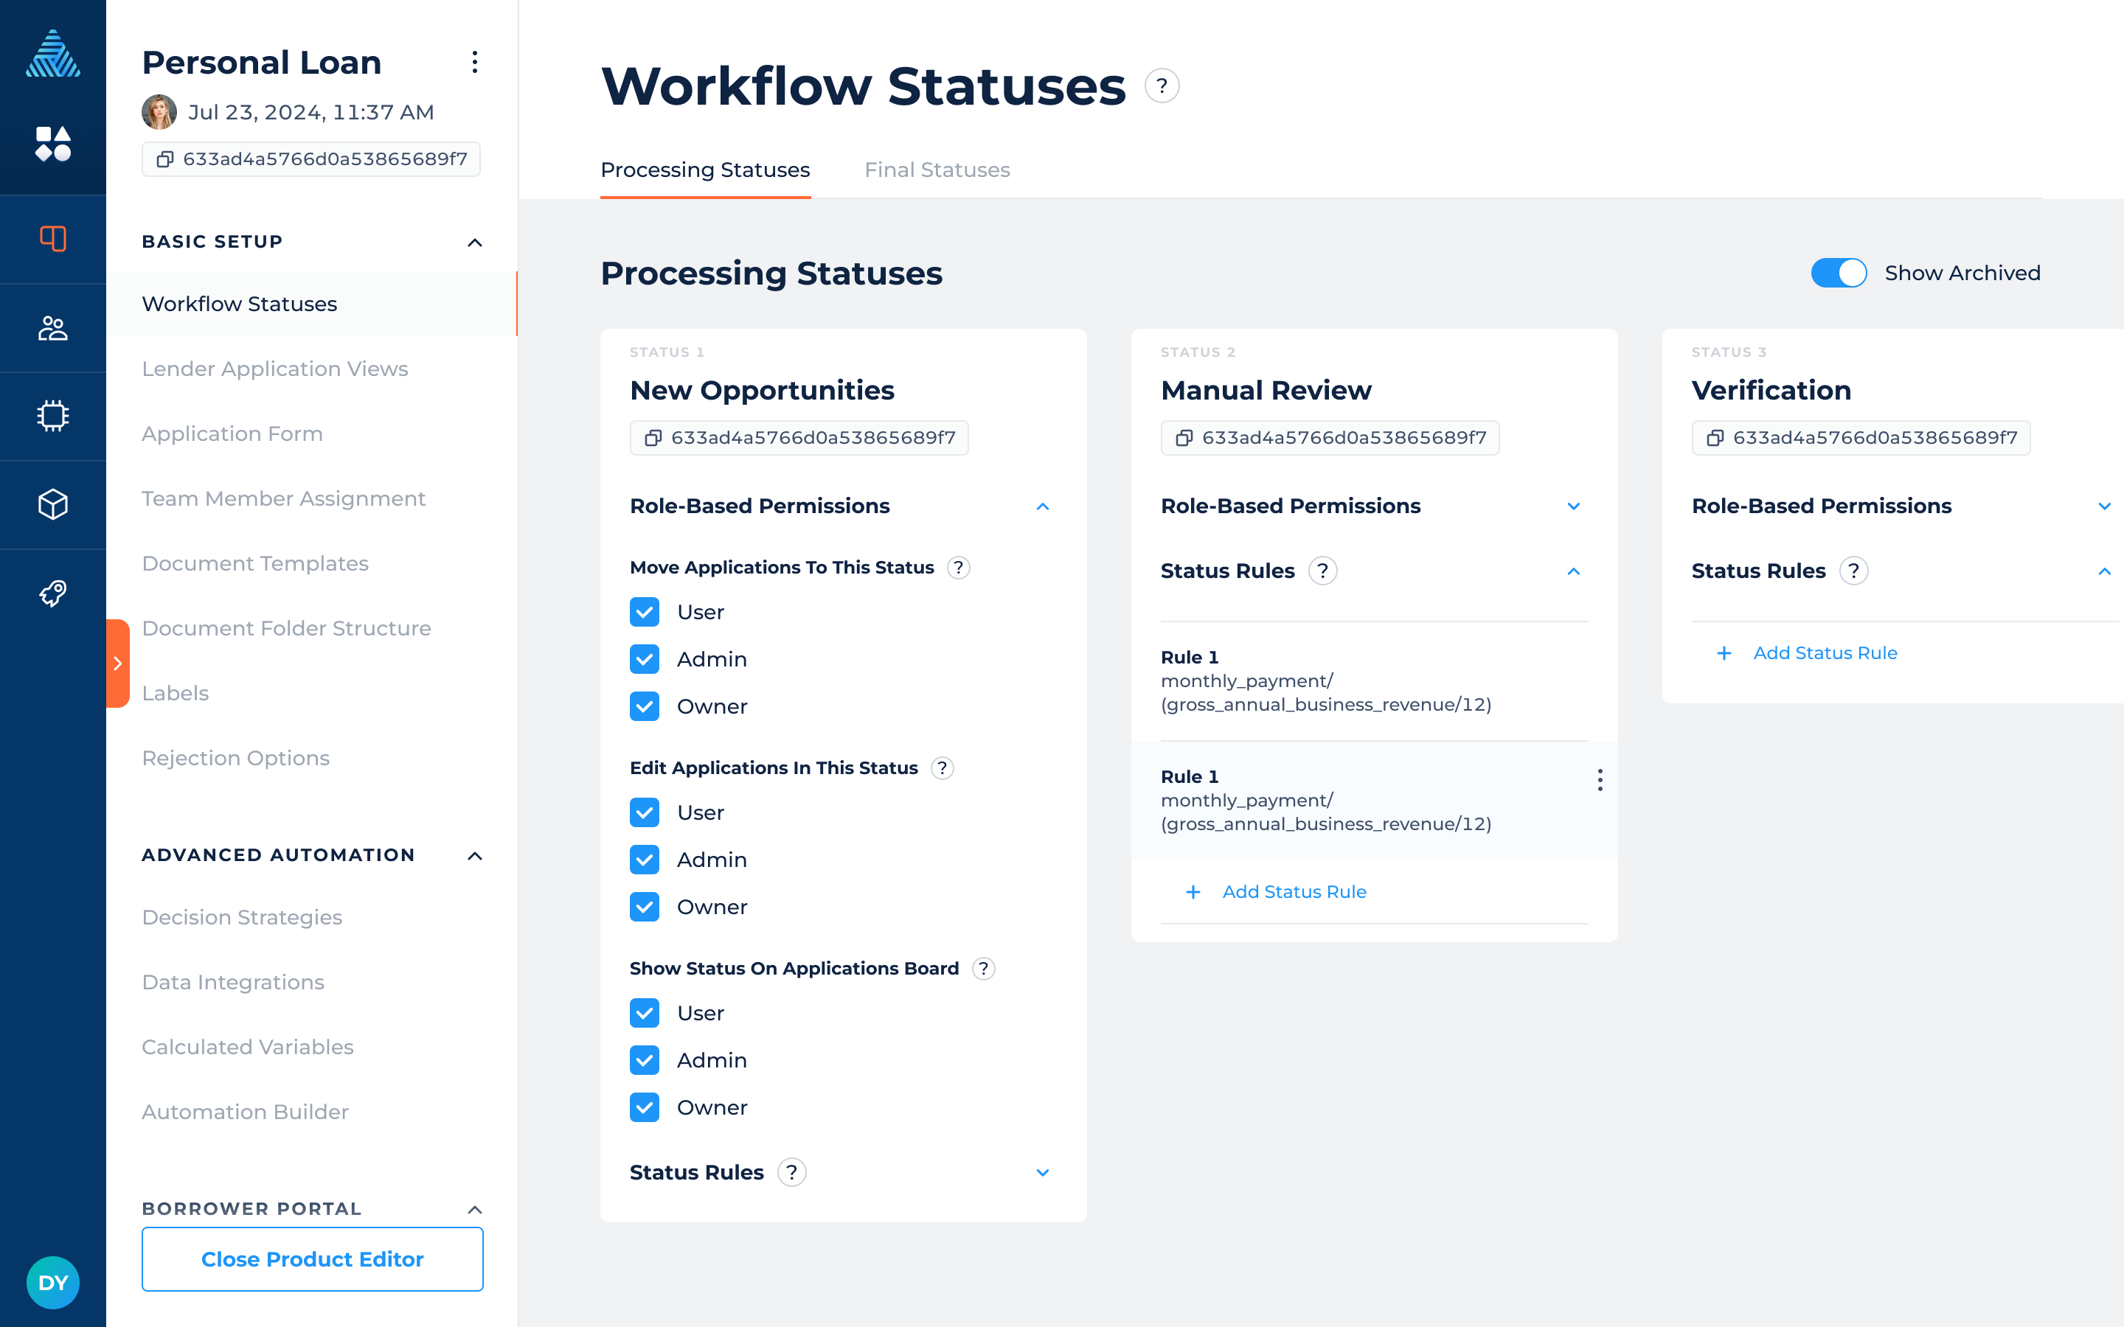Click the orange product editor icon in sidebar
The height and width of the screenshot is (1327, 2124).
52,238
